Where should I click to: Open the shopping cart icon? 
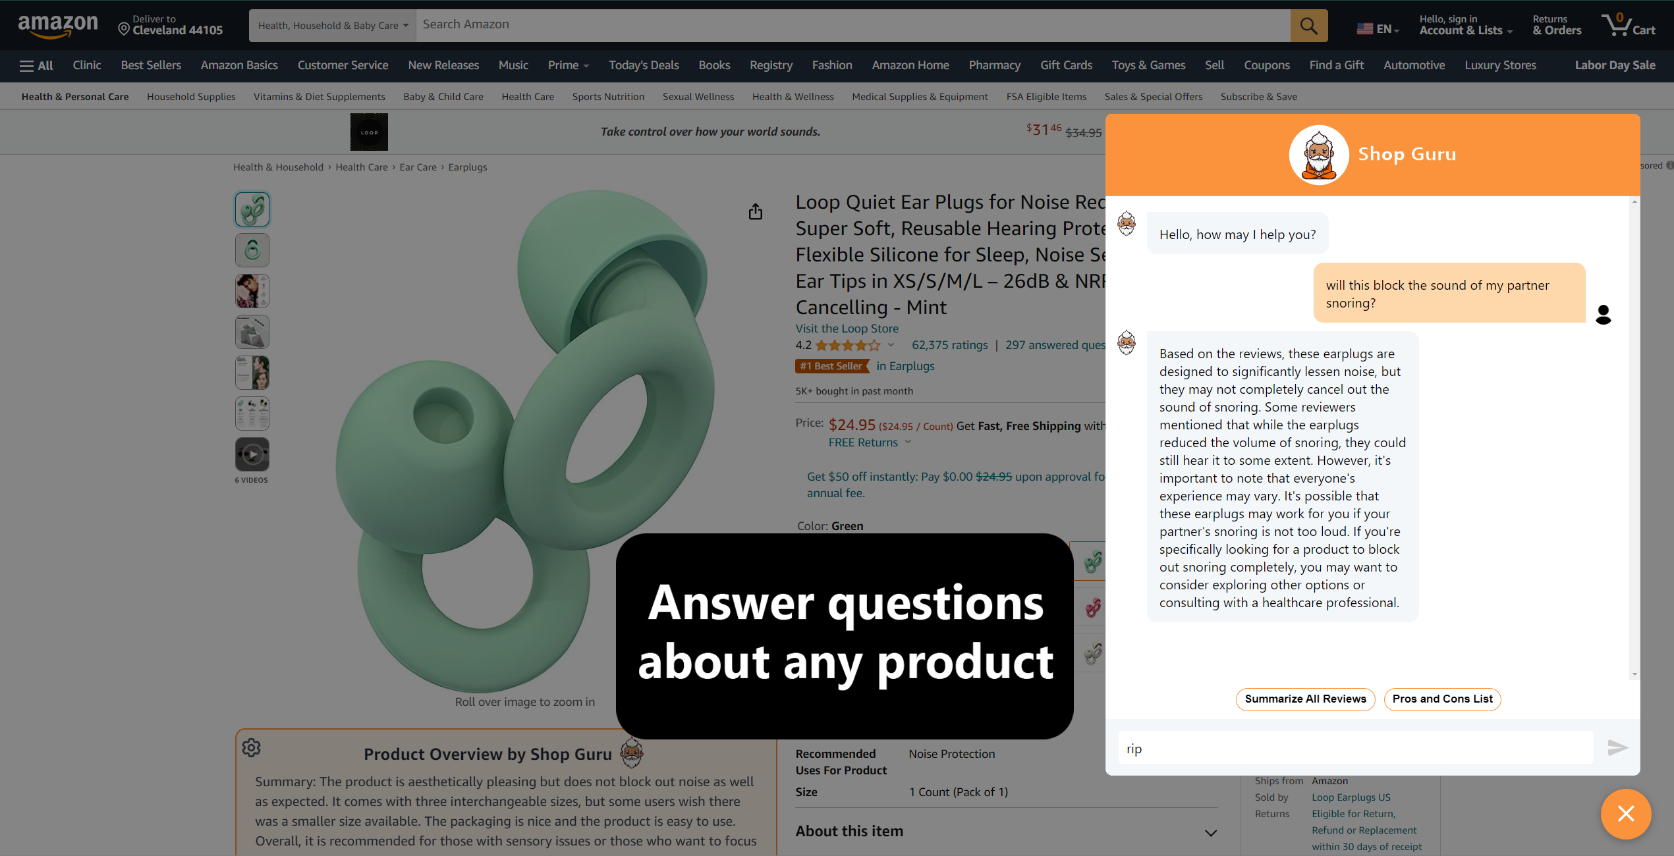coord(1629,25)
